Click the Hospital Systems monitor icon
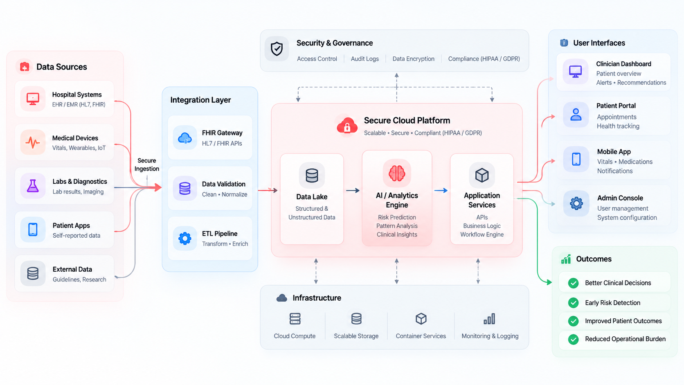This screenshot has height=385, width=684. point(33,99)
